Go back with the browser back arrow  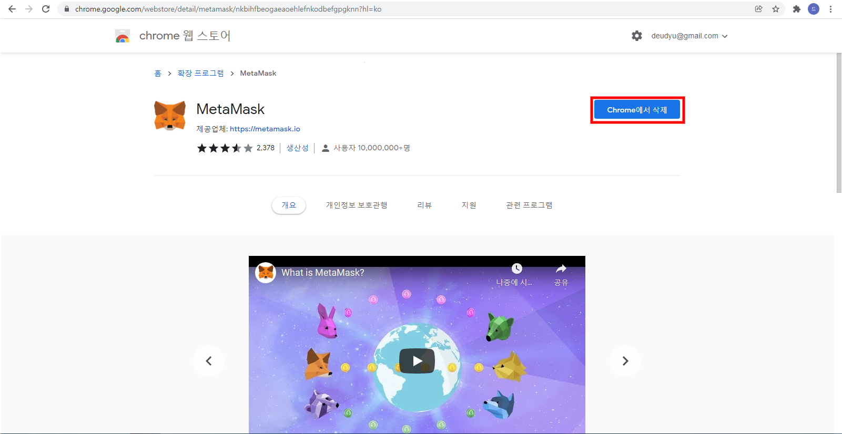[12, 9]
